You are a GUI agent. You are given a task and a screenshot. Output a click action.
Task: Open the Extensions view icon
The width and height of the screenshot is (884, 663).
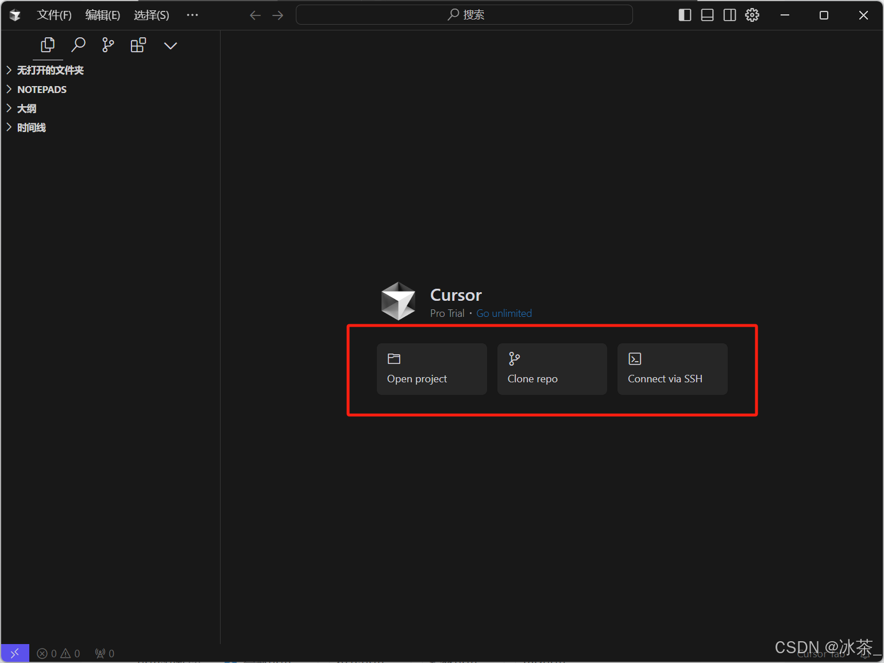pyautogui.click(x=138, y=45)
